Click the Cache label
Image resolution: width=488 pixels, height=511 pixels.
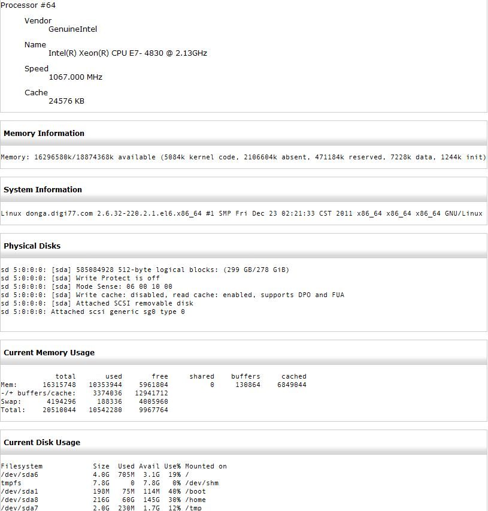[36, 92]
